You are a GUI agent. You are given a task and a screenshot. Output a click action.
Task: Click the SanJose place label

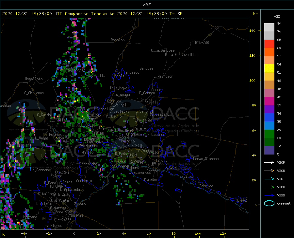click(x=146, y=68)
